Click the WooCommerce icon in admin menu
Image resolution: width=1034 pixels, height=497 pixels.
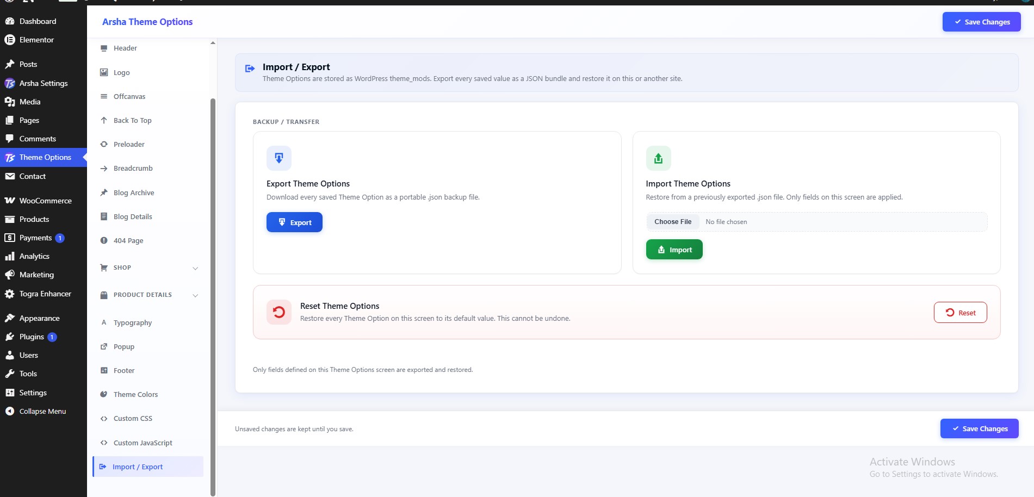click(x=10, y=201)
